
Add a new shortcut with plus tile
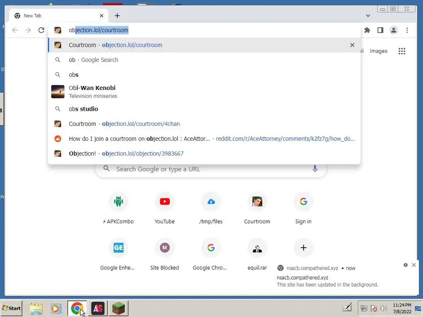[x=303, y=248]
